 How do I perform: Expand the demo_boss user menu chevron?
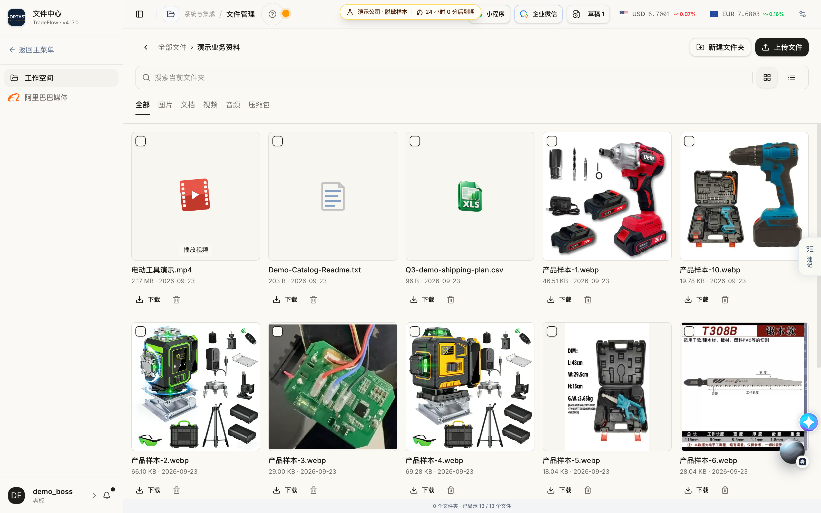pyautogui.click(x=94, y=495)
